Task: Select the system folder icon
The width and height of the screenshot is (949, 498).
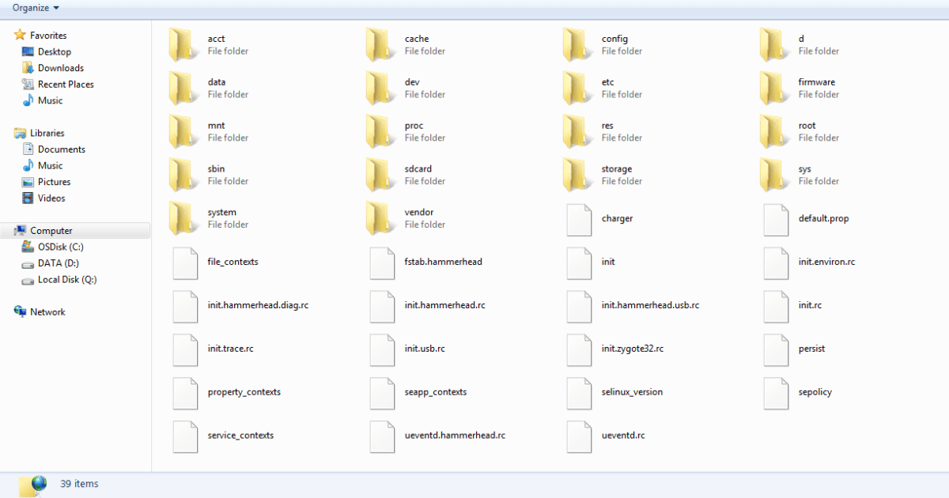Action: (x=184, y=219)
